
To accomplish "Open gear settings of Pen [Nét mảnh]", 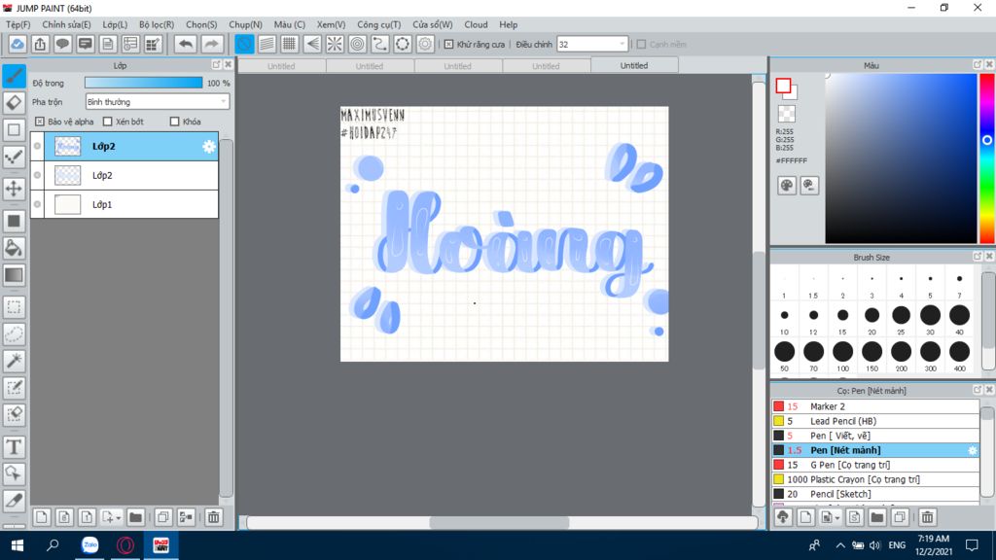I will (x=973, y=450).
